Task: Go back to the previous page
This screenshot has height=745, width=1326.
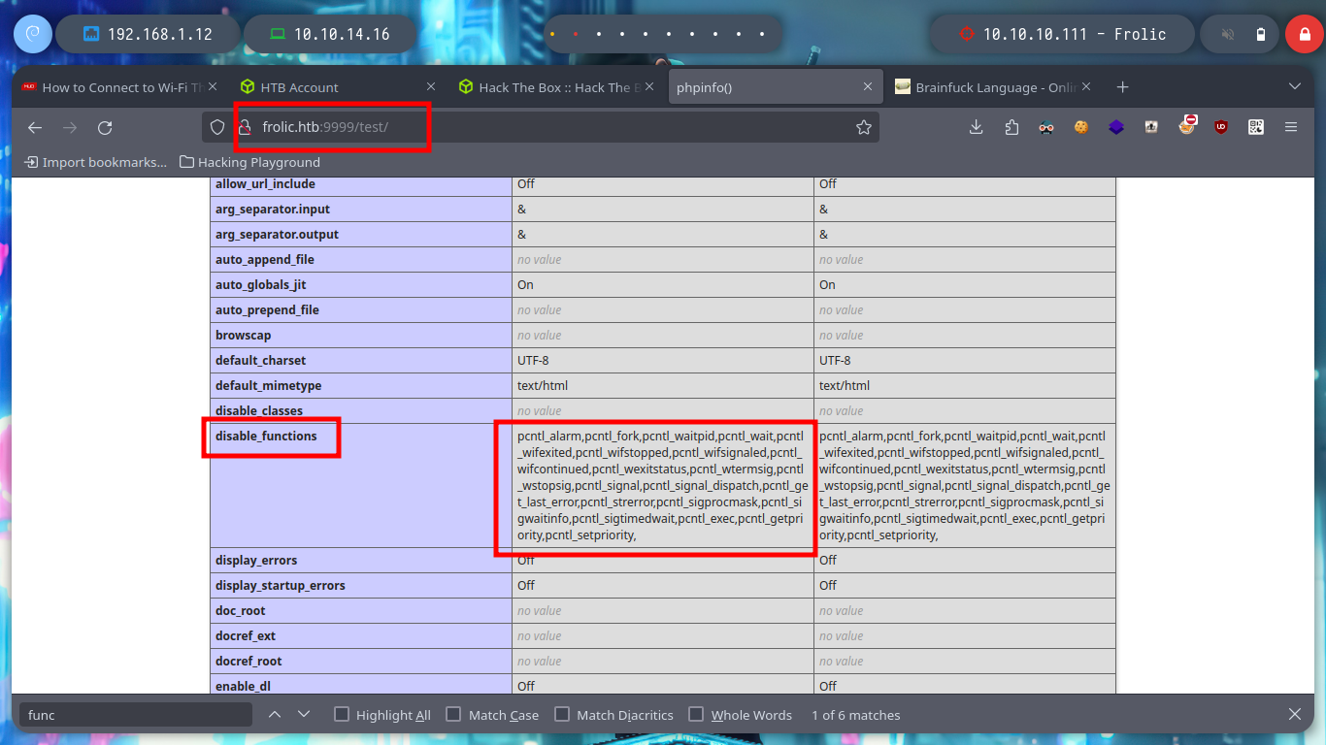Action: [35, 127]
